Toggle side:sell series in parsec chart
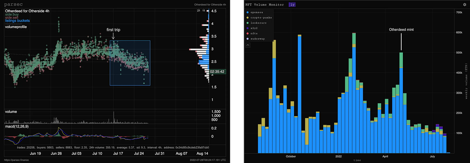 tap(12, 18)
